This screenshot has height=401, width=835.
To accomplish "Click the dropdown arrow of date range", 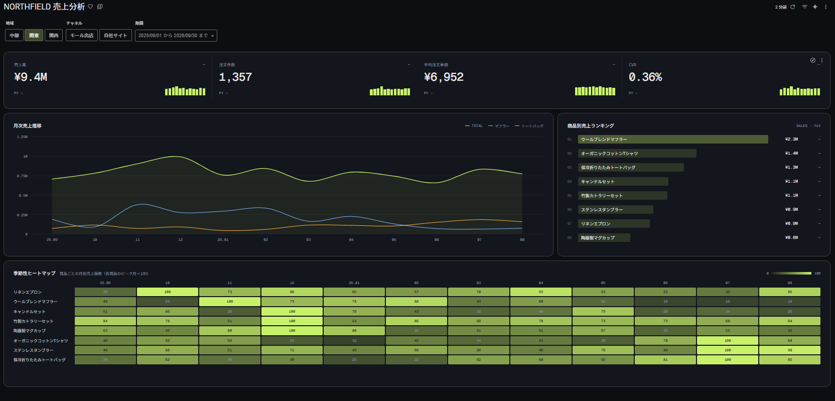I will pyautogui.click(x=213, y=36).
